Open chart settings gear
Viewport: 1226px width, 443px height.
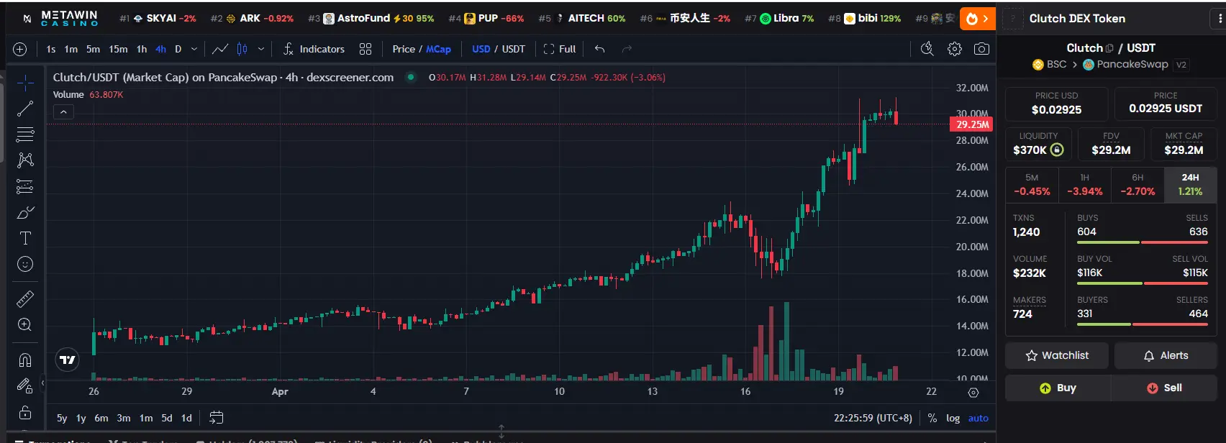tap(955, 49)
